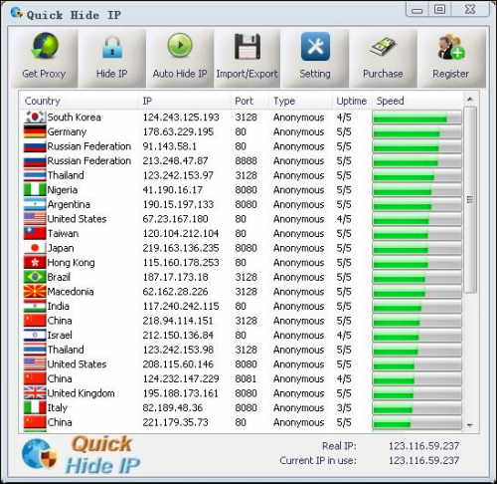Screen dimensions: 497x484
Task: Select IP 178.63.229.195
Action: 178,131
